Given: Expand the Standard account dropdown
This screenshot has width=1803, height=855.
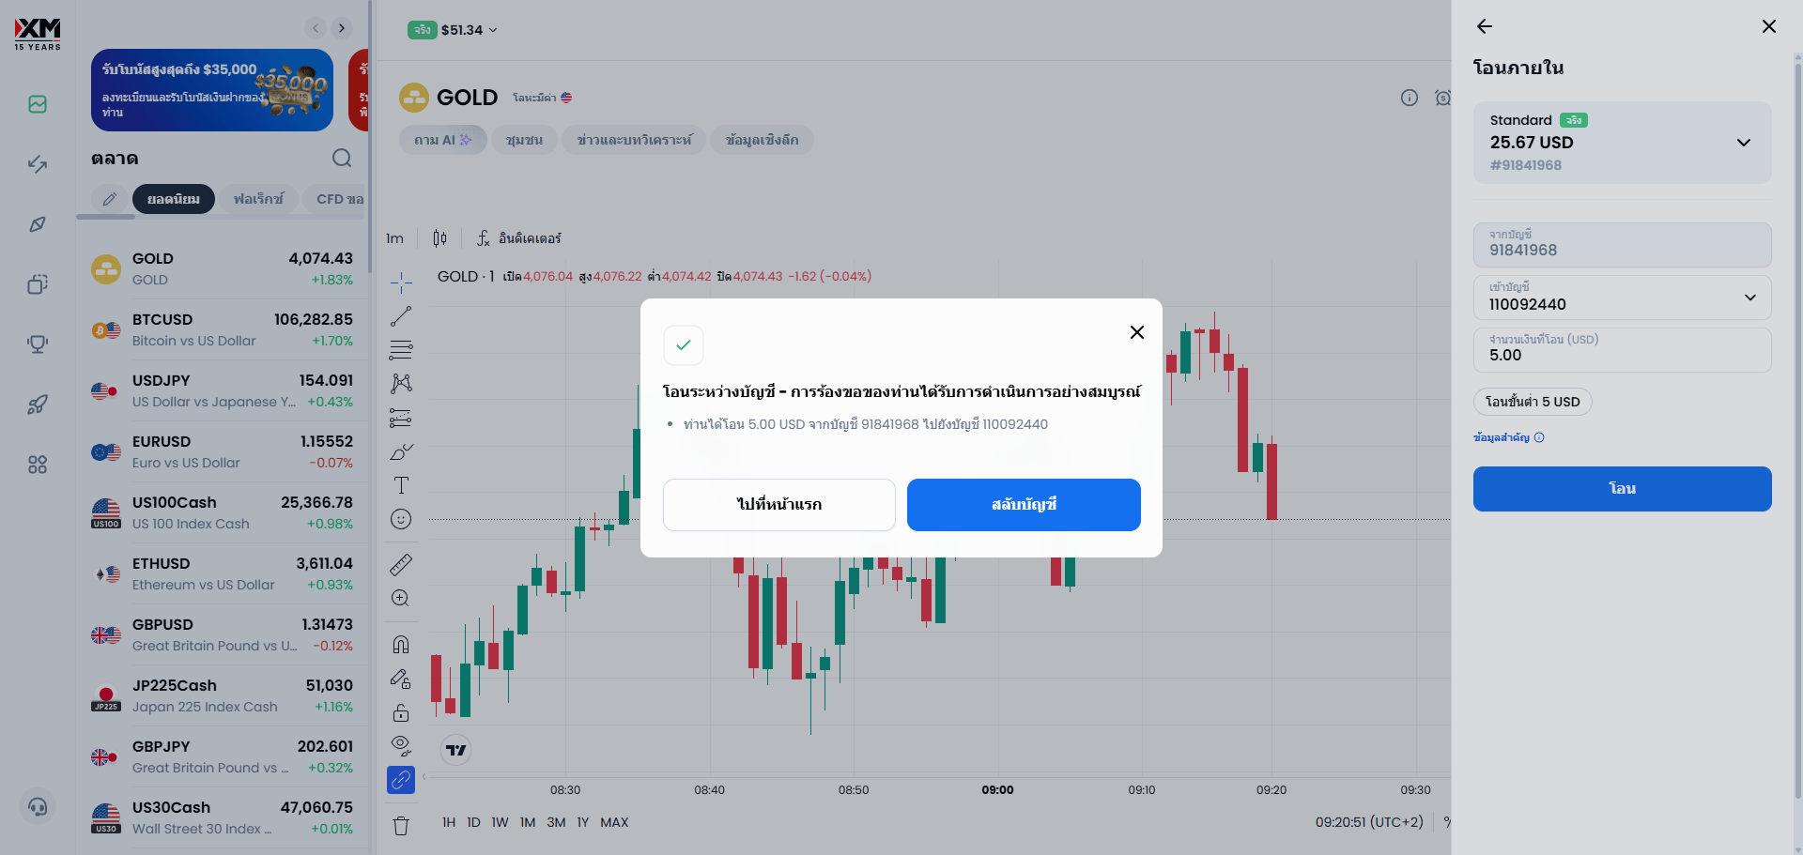Looking at the screenshot, I should [x=1743, y=143].
